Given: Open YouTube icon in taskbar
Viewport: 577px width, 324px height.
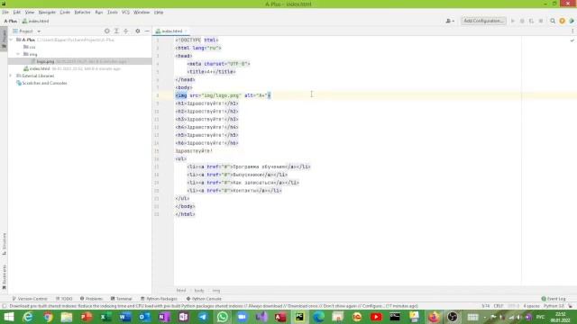Looking at the screenshot, I should pyautogui.click(x=376, y=317).
